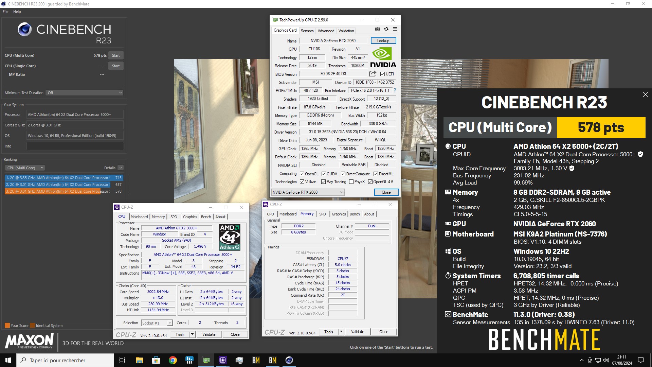Viewport: 652px width, 367px height.
Task: Toggle Vulkan technology checkbox
Action: (x=302, y=182)
